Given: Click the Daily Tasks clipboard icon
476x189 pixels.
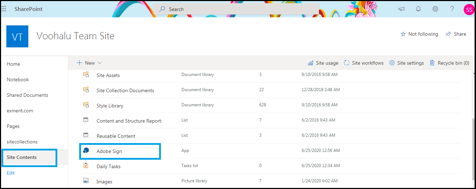Looking at the screenshot, I should pyautogui.click(x=86, y=166).
